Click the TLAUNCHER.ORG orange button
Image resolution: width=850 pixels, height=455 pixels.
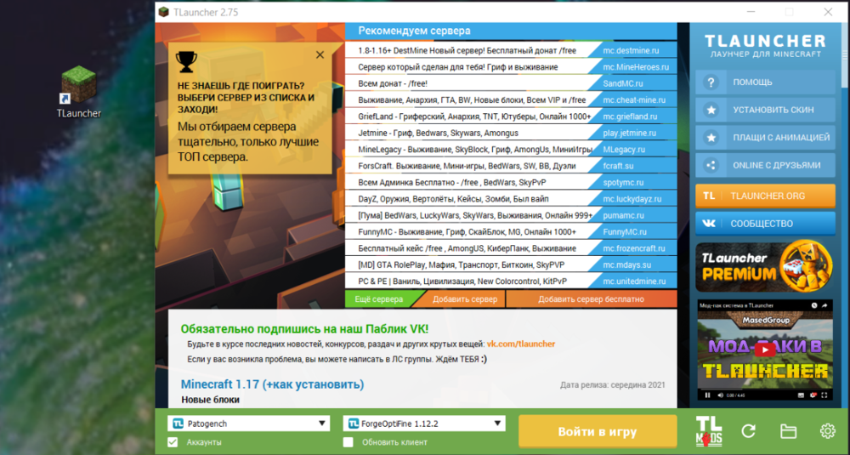[x=766, y=196]
